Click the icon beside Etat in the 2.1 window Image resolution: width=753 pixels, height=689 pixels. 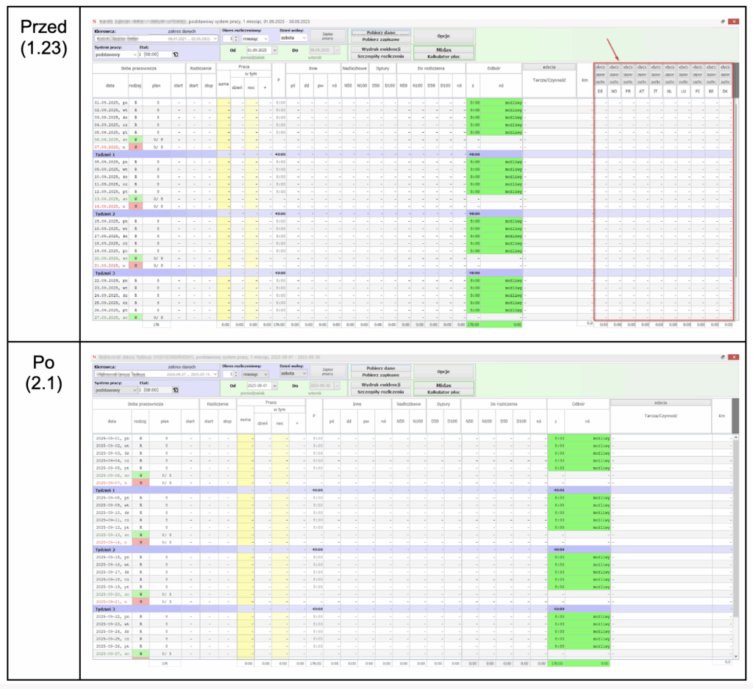pos(174,389)
